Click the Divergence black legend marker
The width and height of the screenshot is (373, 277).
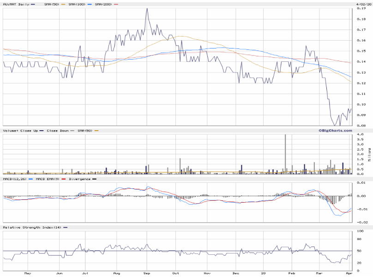click(x=95, y=179)
